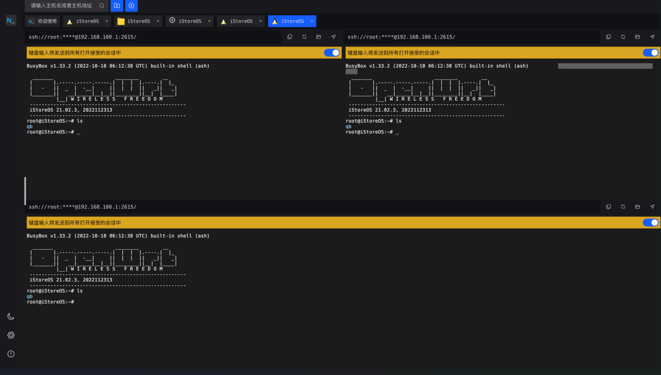Turn off broadcast switch in the bottom pane
661x375 pixels.
coord(651,223)
